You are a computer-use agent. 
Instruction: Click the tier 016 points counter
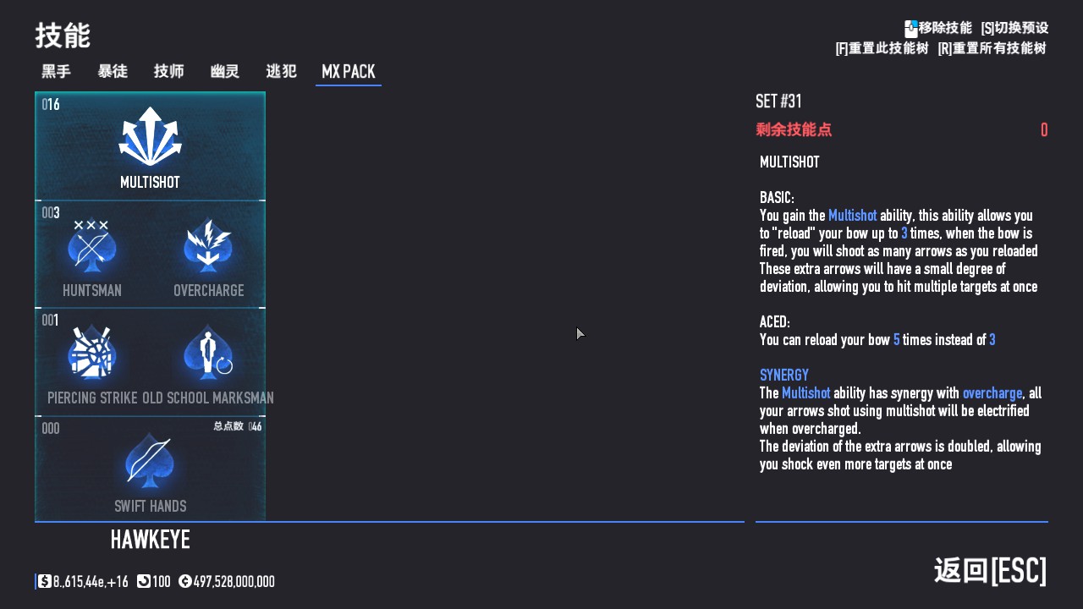(x=51, y=105)
